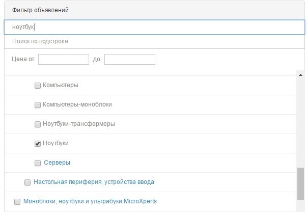Tick the 'Серверы' checkbox
This screenshot has height=212, width=307.
point(38,163)
